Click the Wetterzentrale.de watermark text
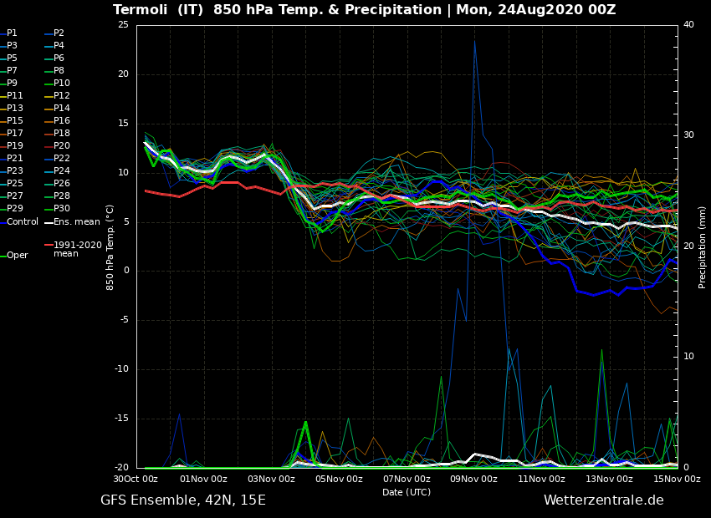Image resolution: width=711 pixels, height=518 pixels. point(603,500)
